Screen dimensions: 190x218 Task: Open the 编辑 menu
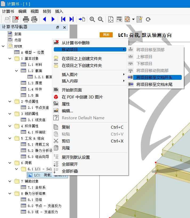pos(22,11)
